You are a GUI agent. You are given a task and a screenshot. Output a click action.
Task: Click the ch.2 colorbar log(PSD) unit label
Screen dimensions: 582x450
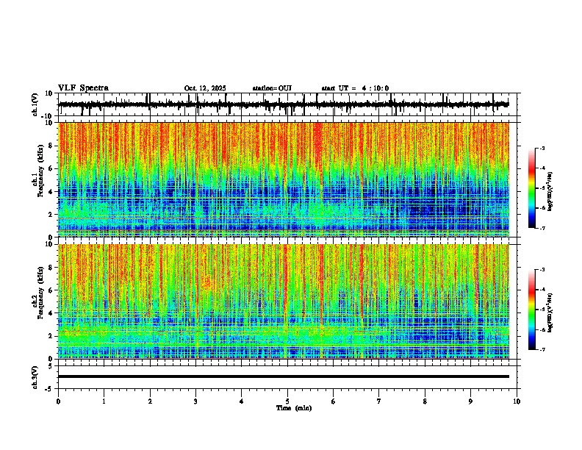(550, 312)
